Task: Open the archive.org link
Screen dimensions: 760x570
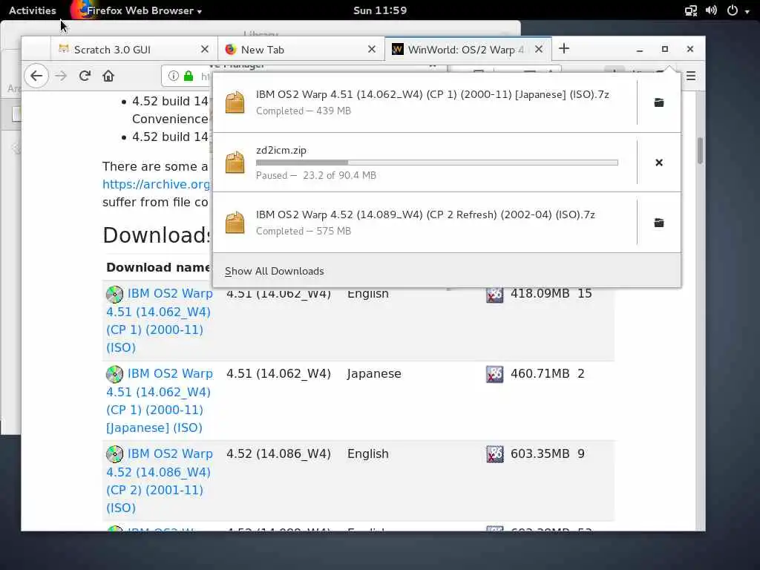Action: click(x=157, y=184)
